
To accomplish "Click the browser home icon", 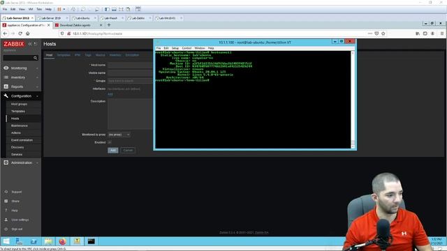I will [x=28, y=33].
